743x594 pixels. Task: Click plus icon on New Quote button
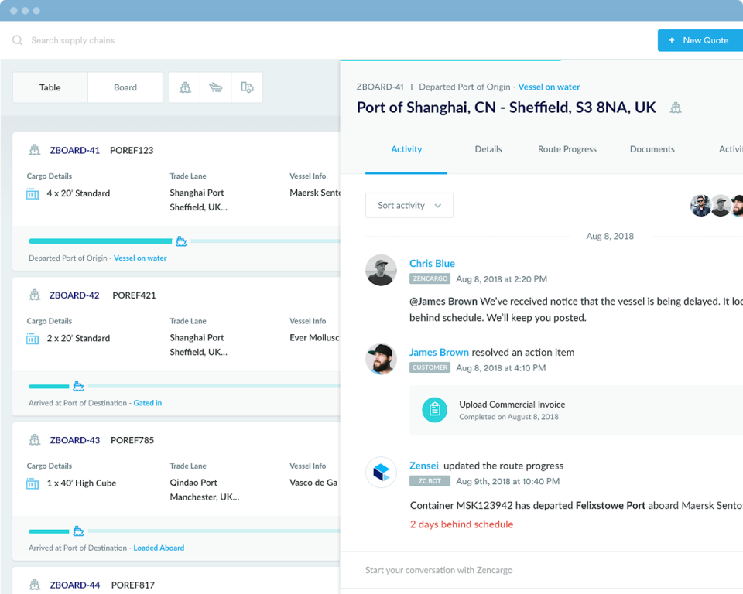pyautogui.click(x=672, y=40)
